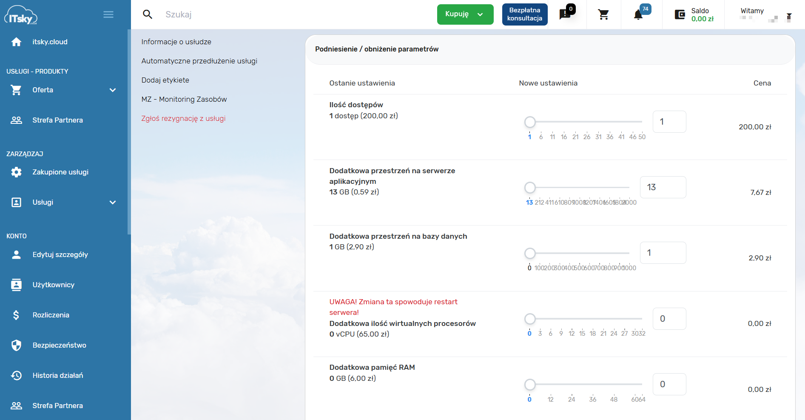The height and width of the screenshot is (420, 805).
Task: Click Zgłoś rezygnację z usługi link
Action: [x=183, y=118]
